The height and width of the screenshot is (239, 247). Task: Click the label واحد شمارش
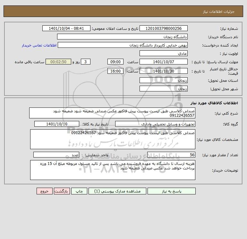coord(97,155)
